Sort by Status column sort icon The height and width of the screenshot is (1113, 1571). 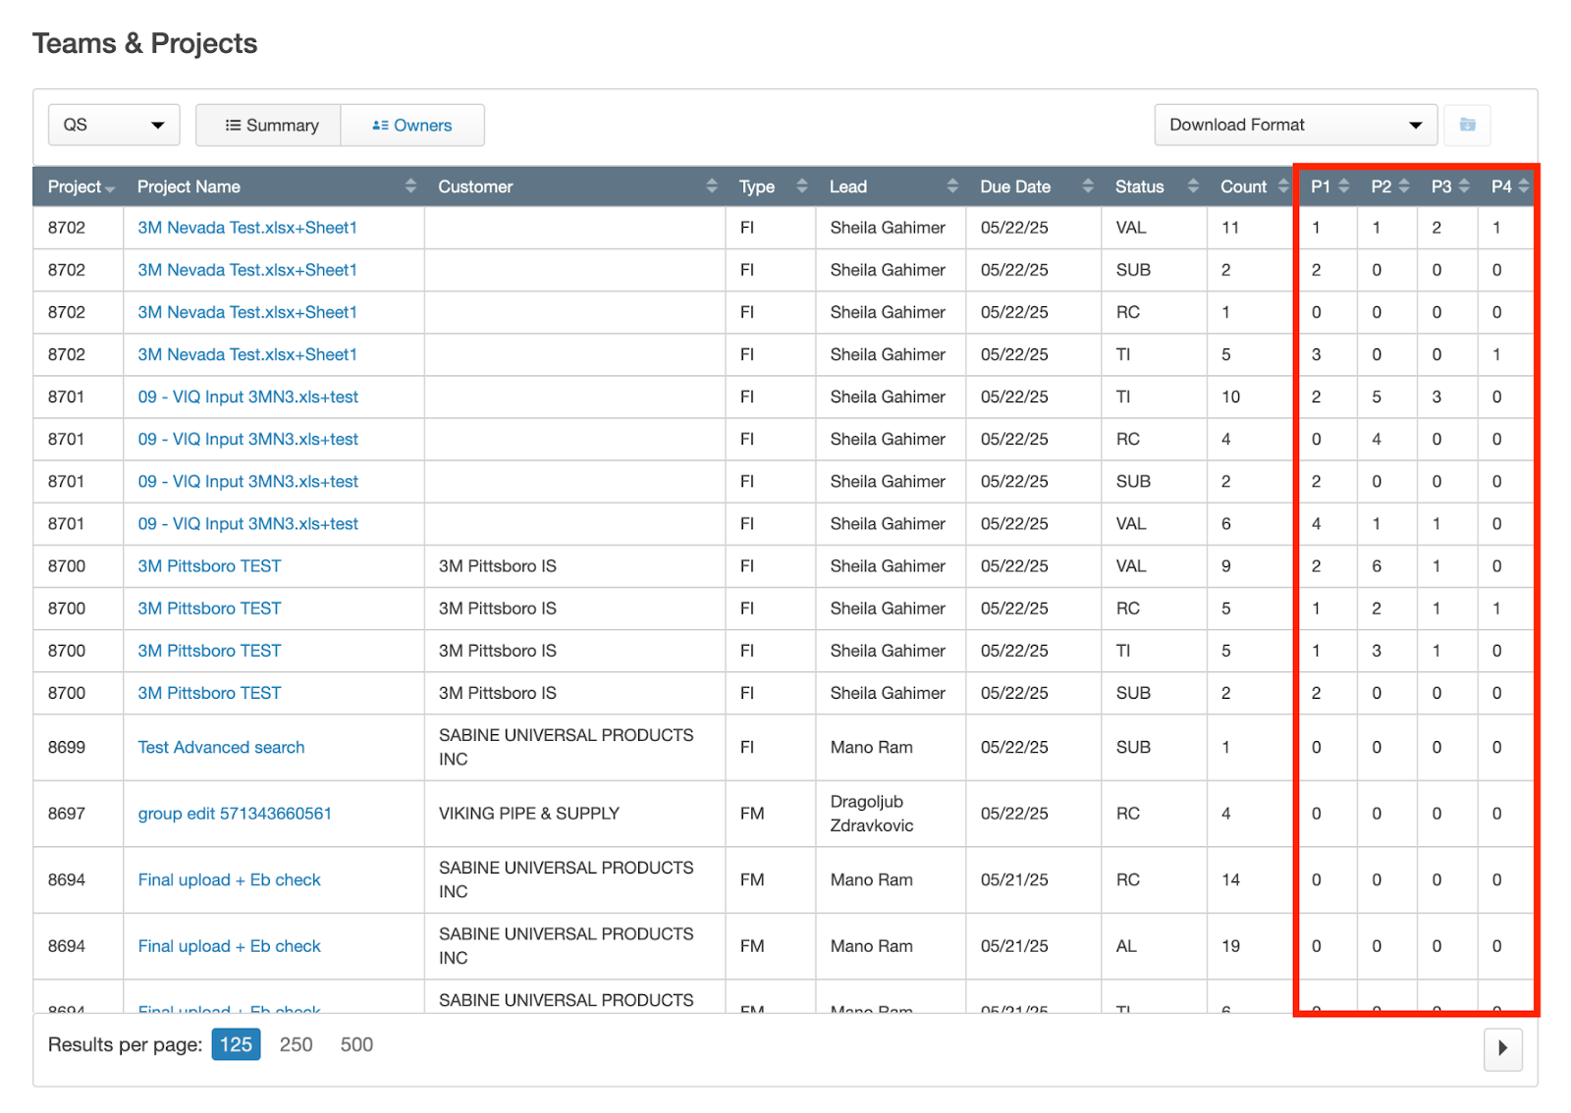point(1193,186)
